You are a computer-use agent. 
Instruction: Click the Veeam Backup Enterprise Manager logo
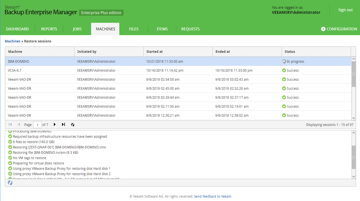tap(41, 11)
